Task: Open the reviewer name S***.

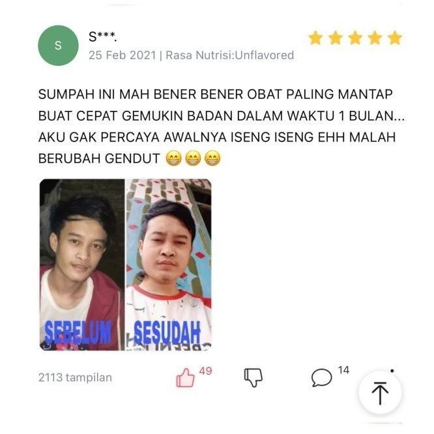Action: point(103,36)
